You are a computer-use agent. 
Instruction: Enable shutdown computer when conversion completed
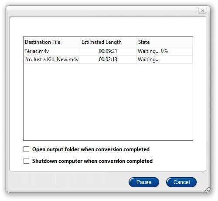[x=26, y=161]
